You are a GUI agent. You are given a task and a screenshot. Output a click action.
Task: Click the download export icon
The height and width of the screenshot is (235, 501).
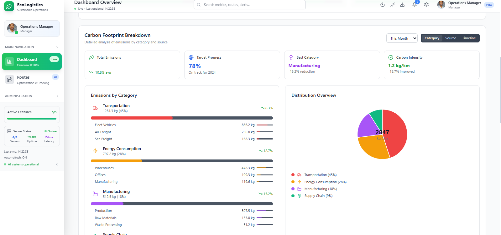pyautogui.click(x=402, y=5)
